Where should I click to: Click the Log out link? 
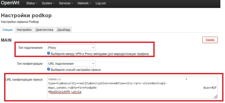pyautogui.click(x=101, y=4)
